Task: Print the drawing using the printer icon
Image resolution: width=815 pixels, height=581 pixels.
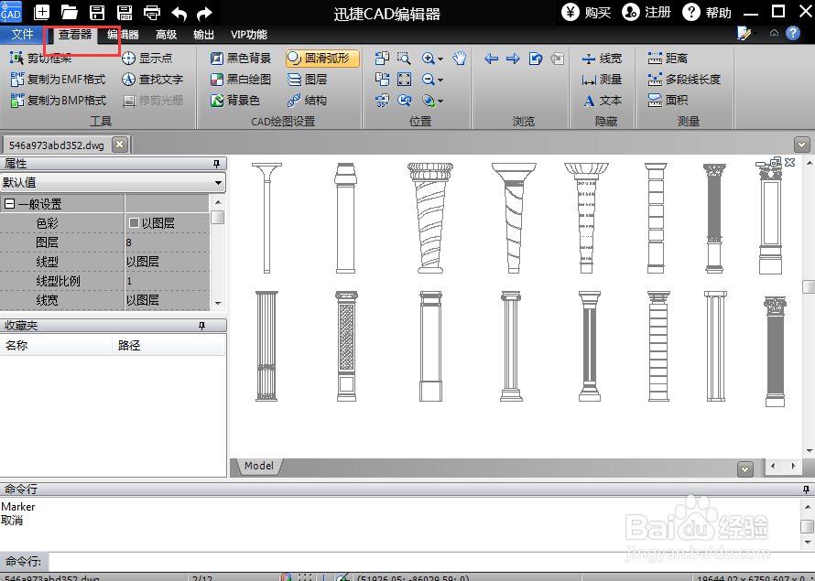Action: (x=152, y=13)
